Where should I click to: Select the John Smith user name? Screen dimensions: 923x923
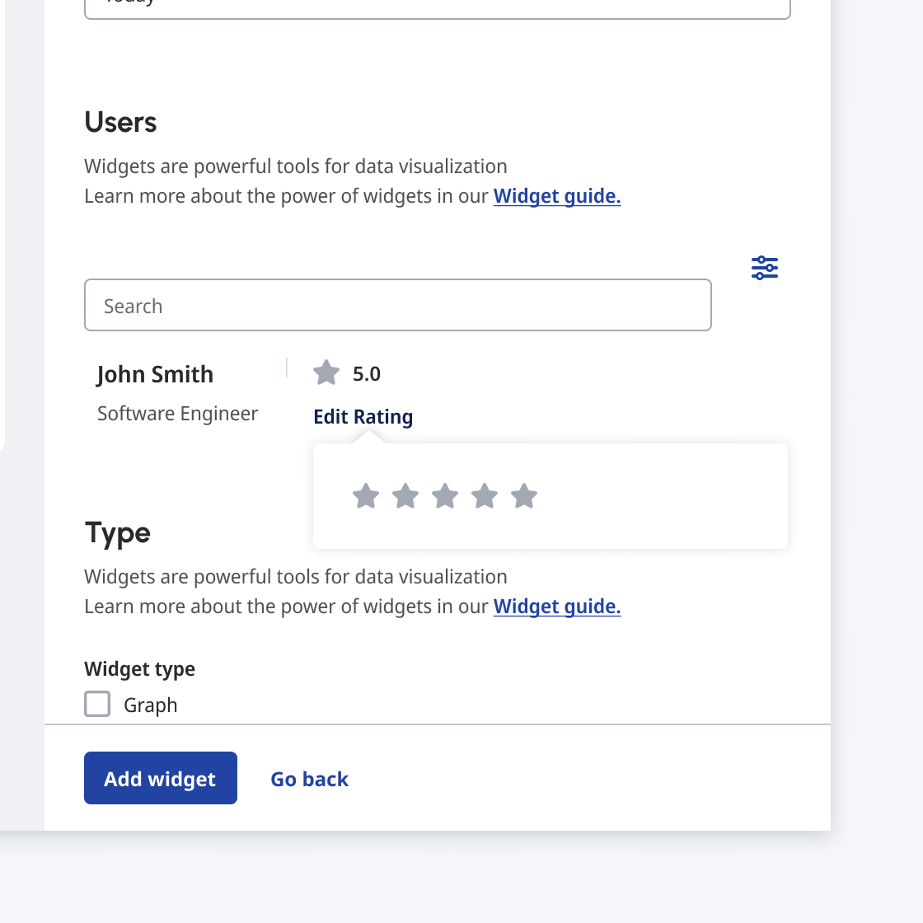pyautogui.click(x=155, y=374)
